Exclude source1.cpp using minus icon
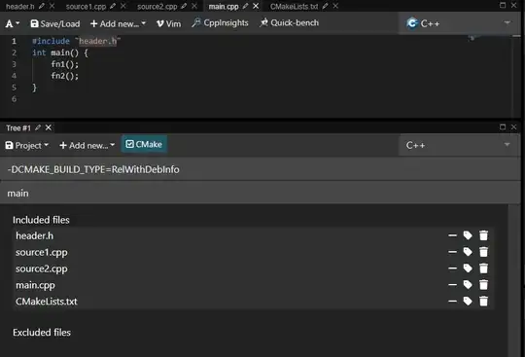Image resolution: width=525 pixels, height=357 pixels. pos(452,252)
